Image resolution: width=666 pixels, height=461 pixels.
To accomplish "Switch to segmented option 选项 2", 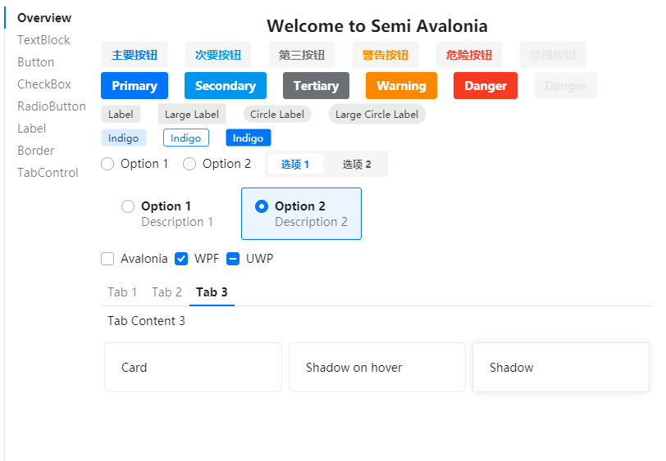I will coord(357,164).
